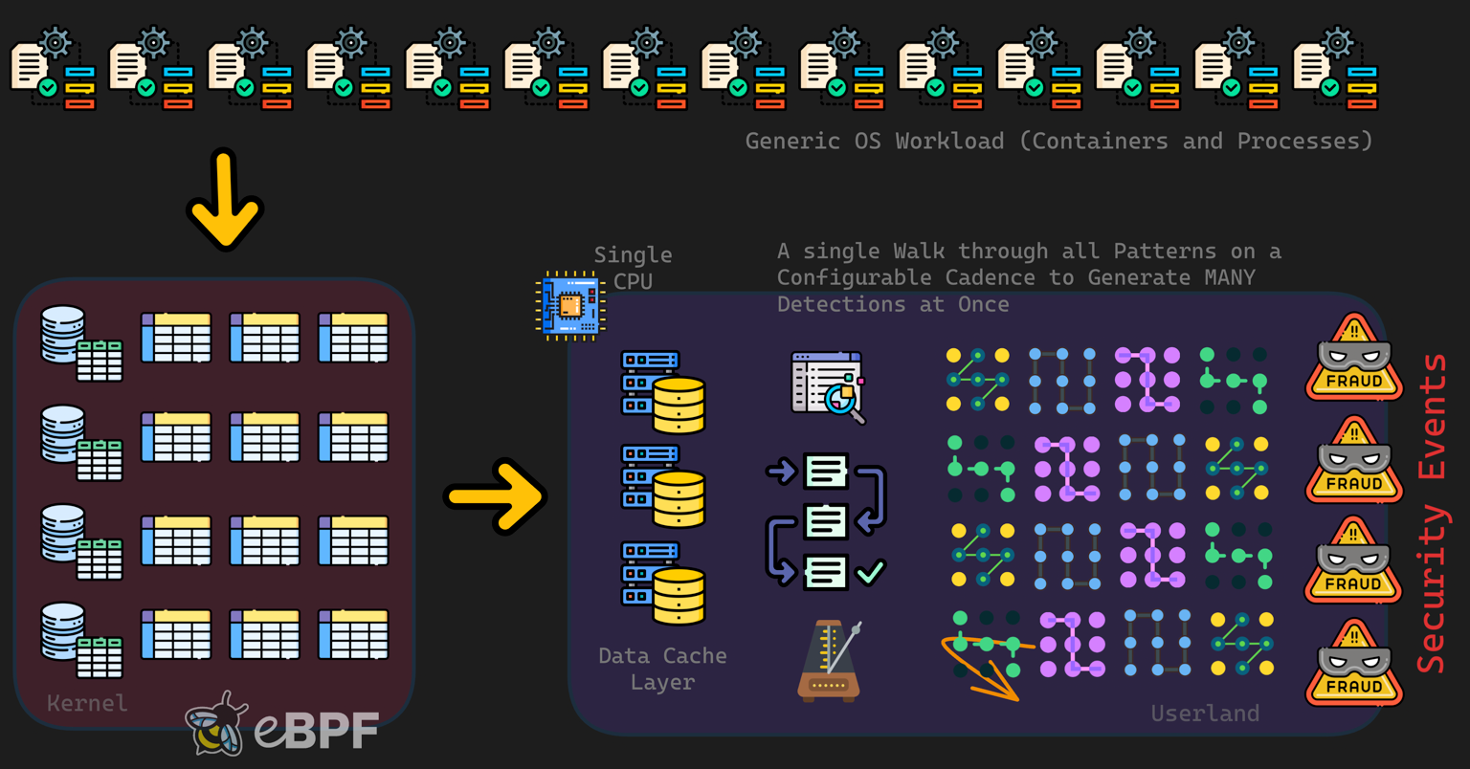Click the Generic OS Workload caption
Image resolution: width=1470 pixels, height=769 pixels.
[x=1058, y=141]
